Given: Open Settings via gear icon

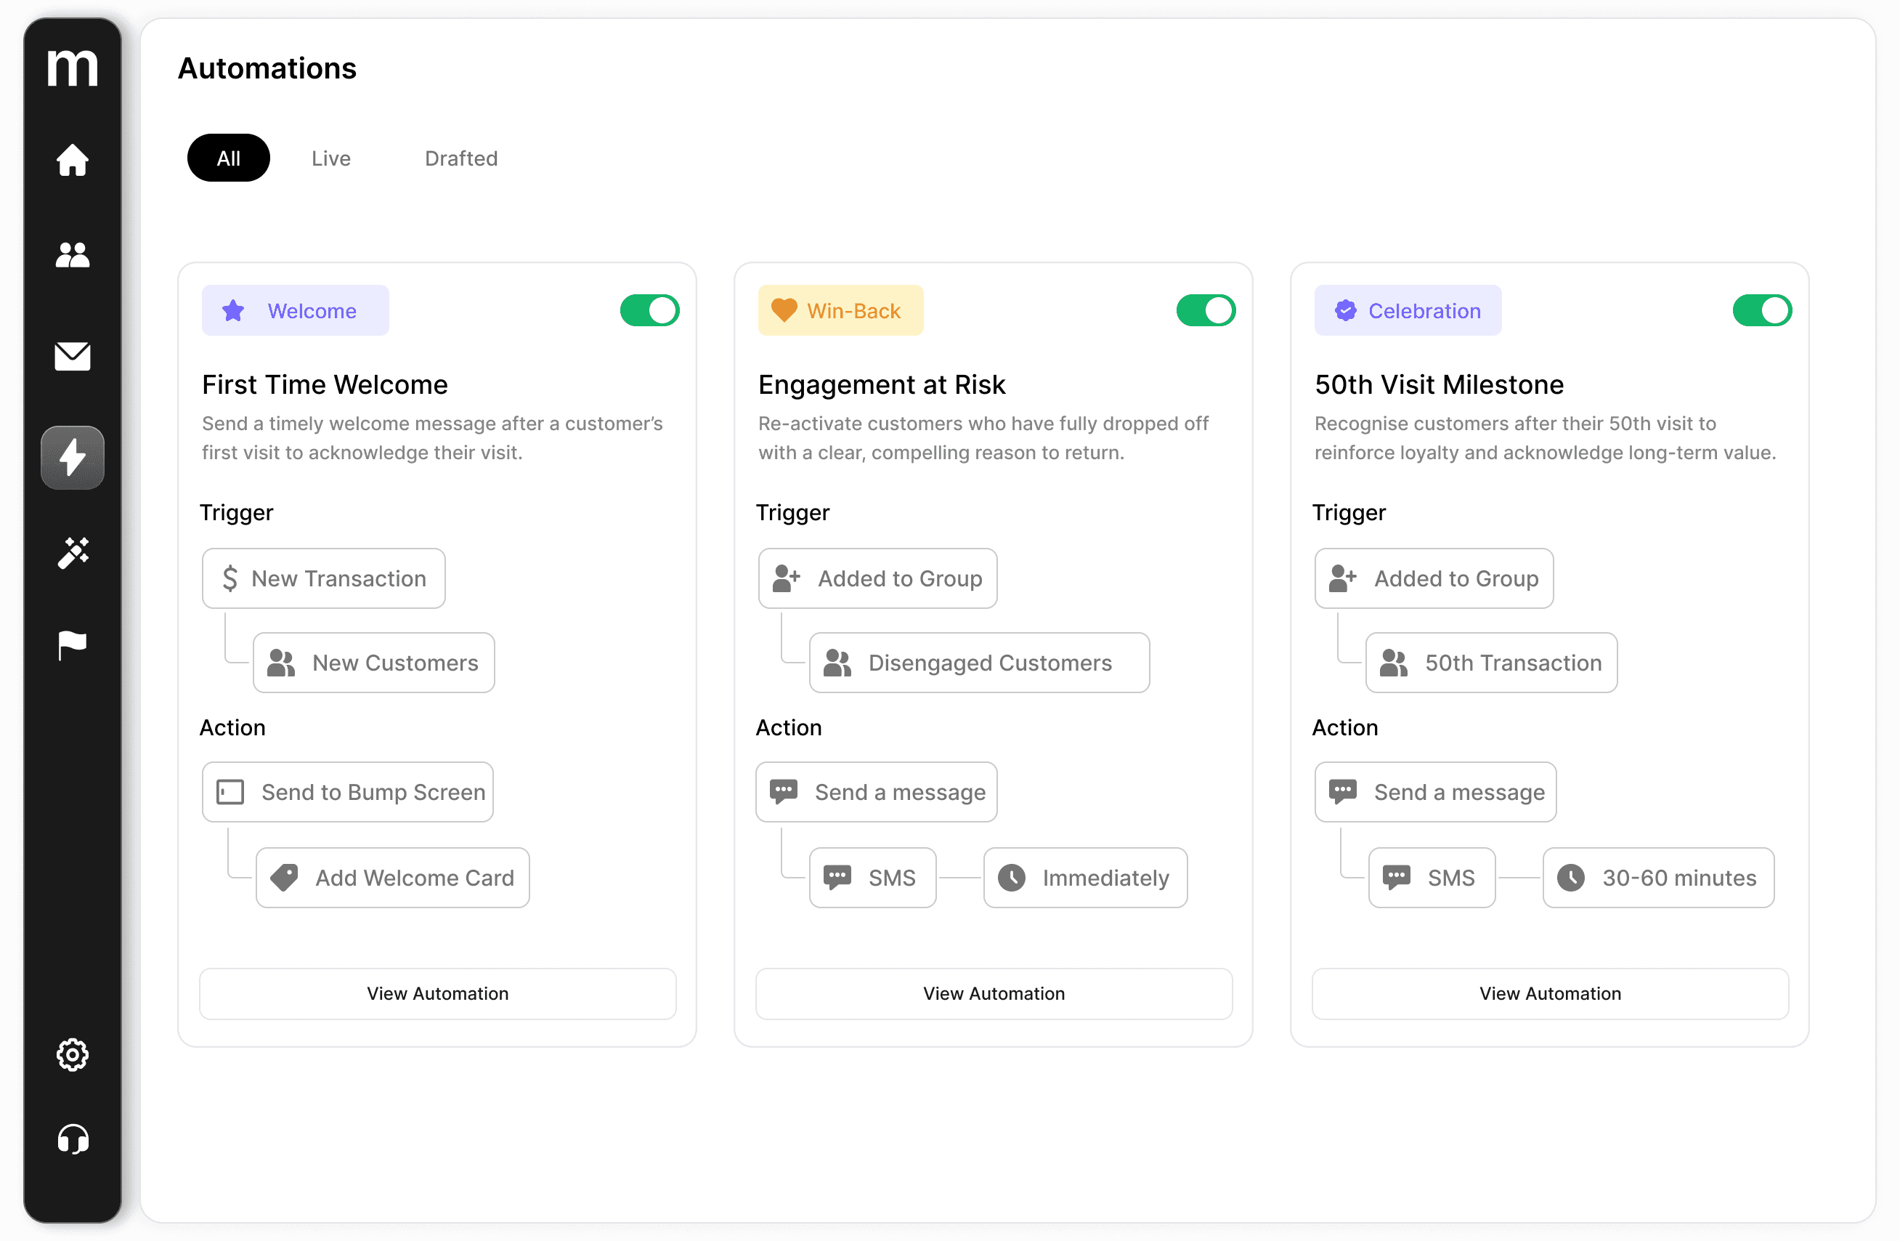Looking at the screenshot, I should [72, 1055].
